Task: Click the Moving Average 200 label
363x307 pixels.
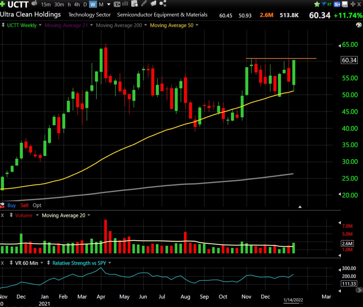Action: 119,25
